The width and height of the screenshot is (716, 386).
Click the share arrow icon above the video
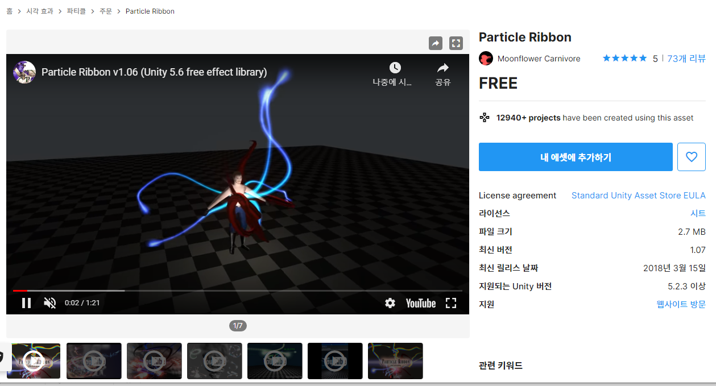click(x=435, y=43)
